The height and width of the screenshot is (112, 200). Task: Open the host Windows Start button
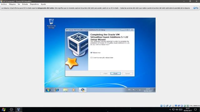tap(4, 110)
